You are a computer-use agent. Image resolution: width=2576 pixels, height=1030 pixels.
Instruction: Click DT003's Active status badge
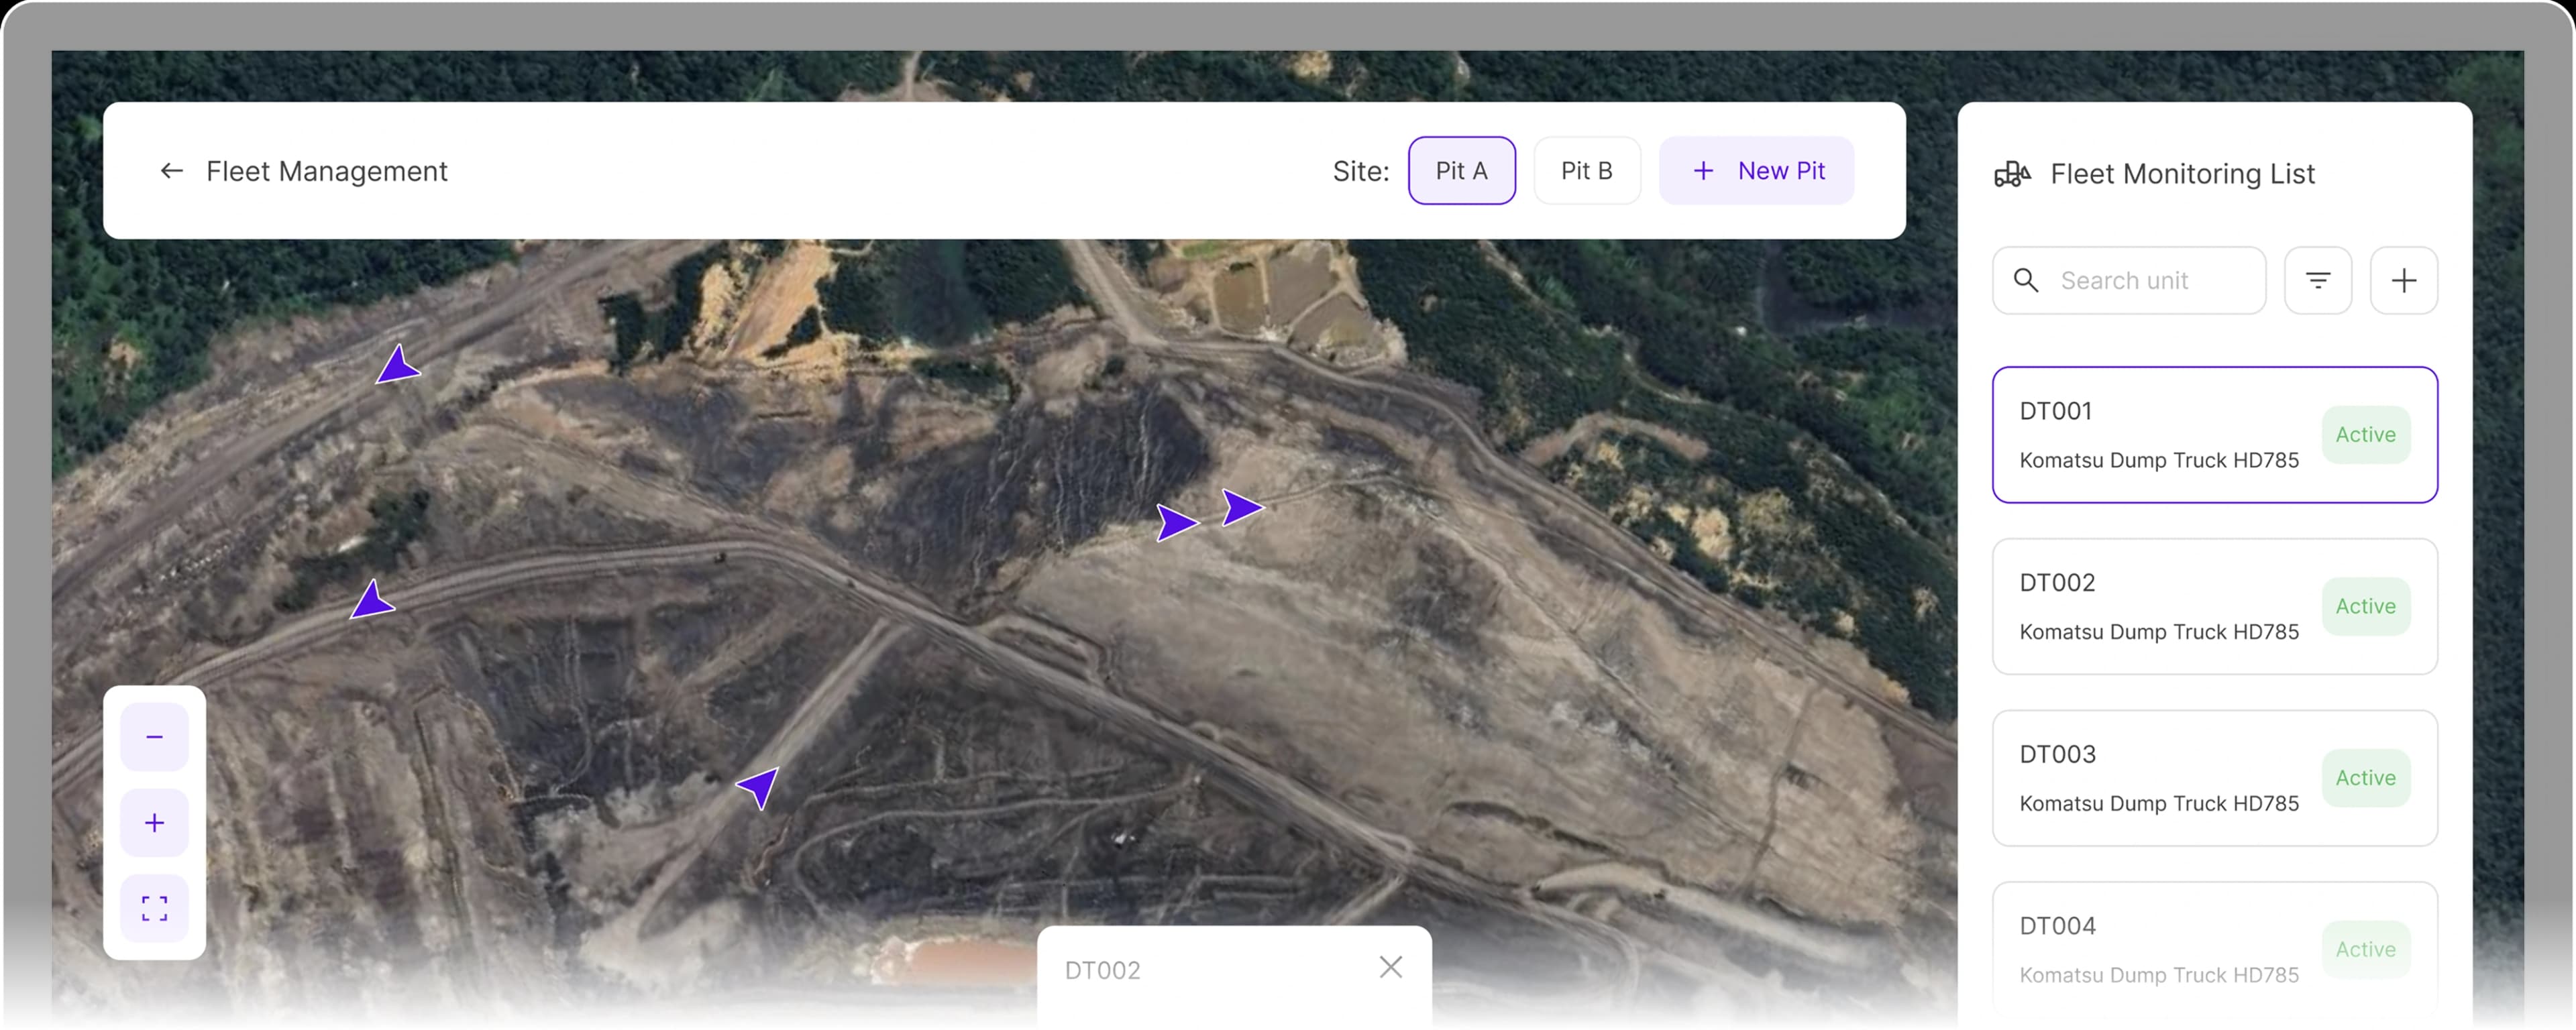coord(2365,778)
